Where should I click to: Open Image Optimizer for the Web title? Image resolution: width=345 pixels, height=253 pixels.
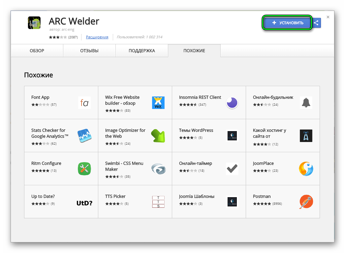[x=125, y=133]
